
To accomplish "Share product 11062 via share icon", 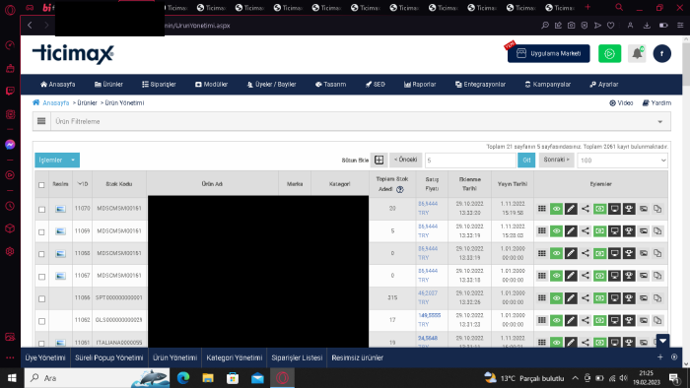I will 586,320.
